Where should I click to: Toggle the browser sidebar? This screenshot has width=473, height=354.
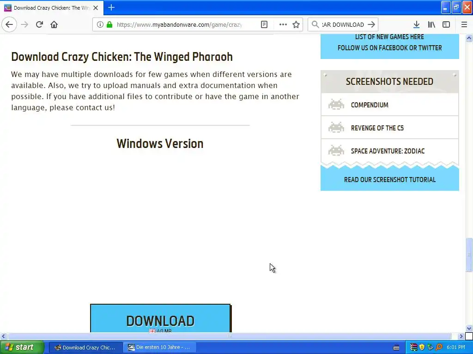pyautogui.click(x=446, y=24)
